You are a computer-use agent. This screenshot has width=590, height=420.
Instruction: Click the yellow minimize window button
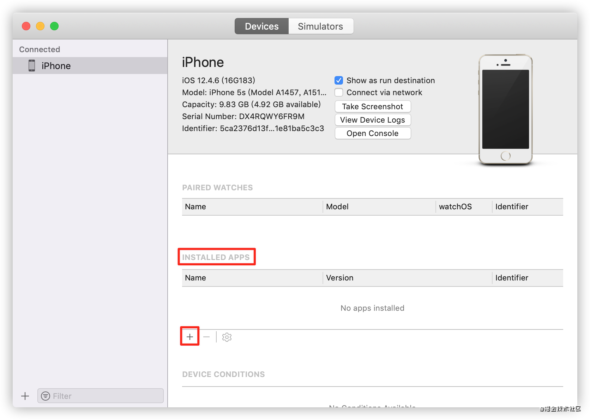40,26
